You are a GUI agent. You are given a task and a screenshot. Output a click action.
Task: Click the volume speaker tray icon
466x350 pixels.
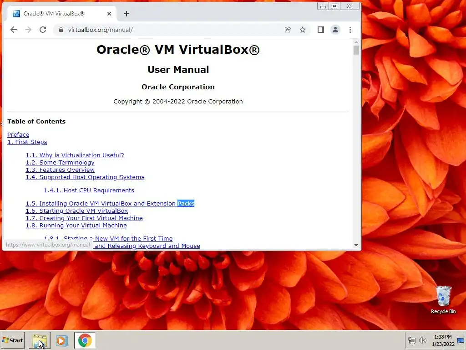click(x=422, y=340)
